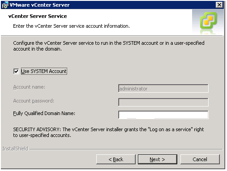Click the Fully Qualified Domain Name field
Image resolution: width=227 pixels, height=171 pixels.
click(163, 115)
